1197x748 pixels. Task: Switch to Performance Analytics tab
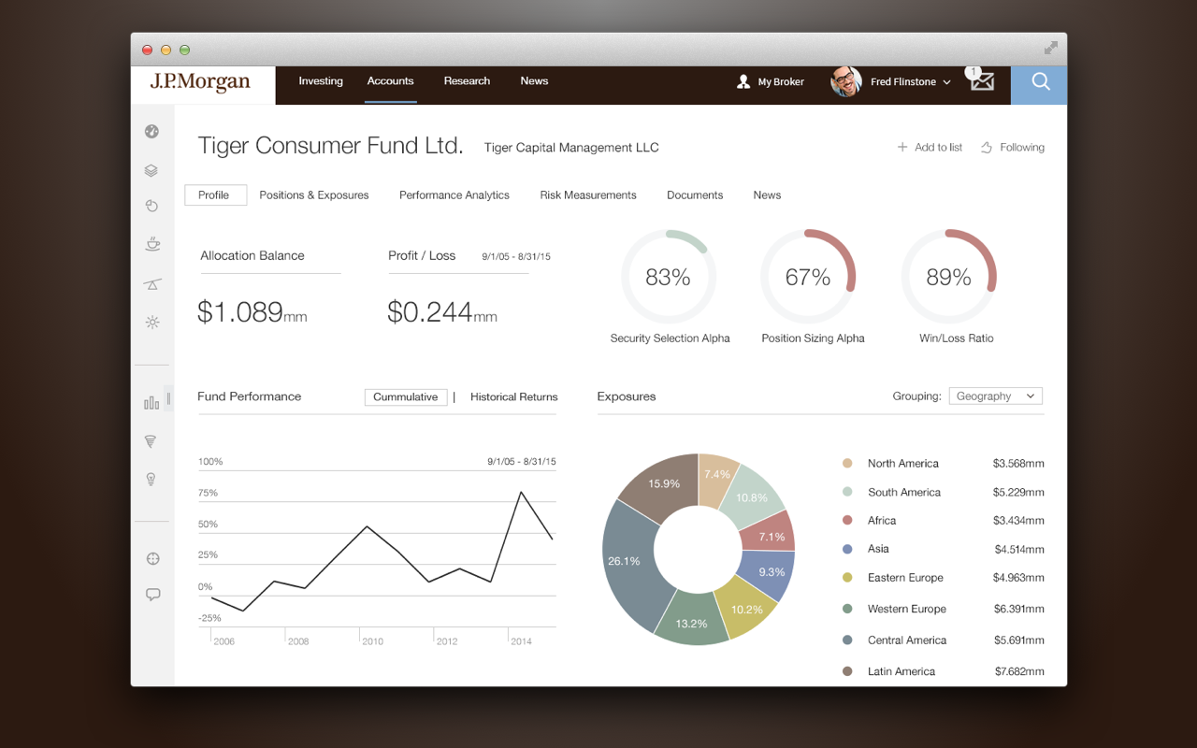pyautogui.click(x=454, y=195)
